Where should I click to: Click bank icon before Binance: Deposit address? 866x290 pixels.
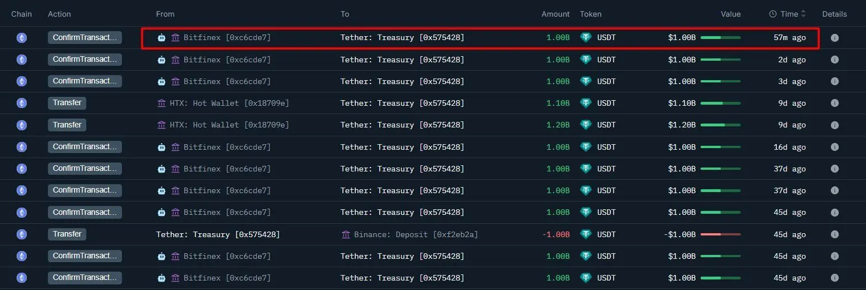tap(346, 234)
